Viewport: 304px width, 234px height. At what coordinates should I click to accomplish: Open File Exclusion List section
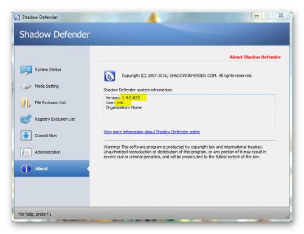click(x=50, y=102)
